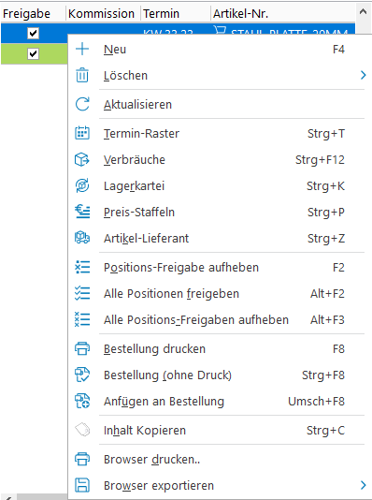Image resolution: width=372 pixels, height=500 pixels.
Task: Expand the Browser exportieren submenu chevron
Action: point(363,485)
